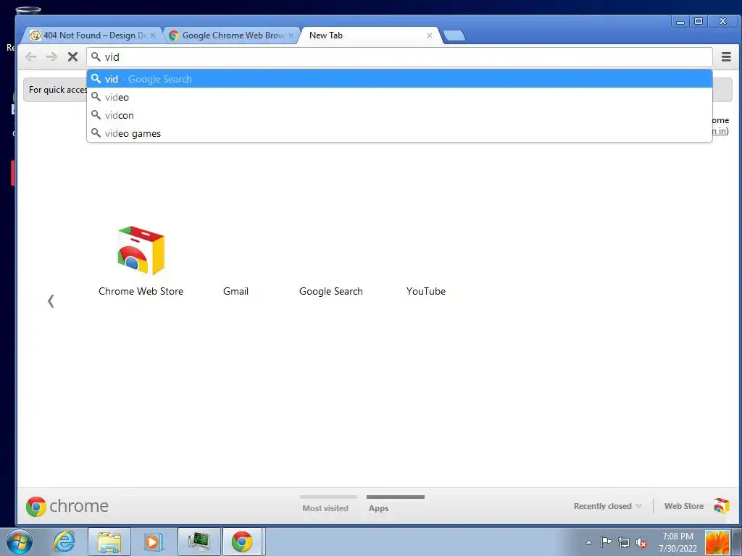Open the Web Store footer link

(684, 506)
